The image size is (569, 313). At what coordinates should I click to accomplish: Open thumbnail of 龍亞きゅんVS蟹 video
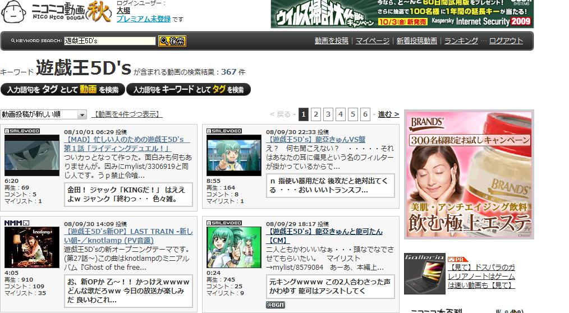click(233, 155)
